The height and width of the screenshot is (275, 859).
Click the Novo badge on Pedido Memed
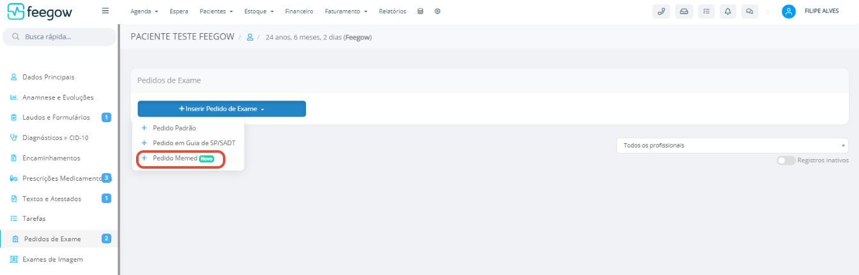click(206, 159)
